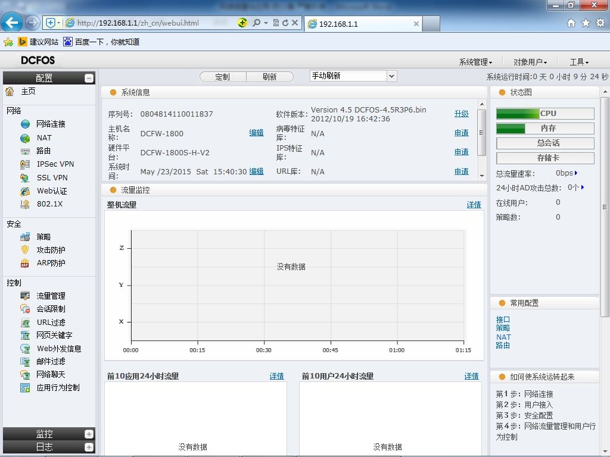Viewport: 610px width, 457px height.
Task: Expand the 日志 panel plus toggle
Action: [89, 447]
